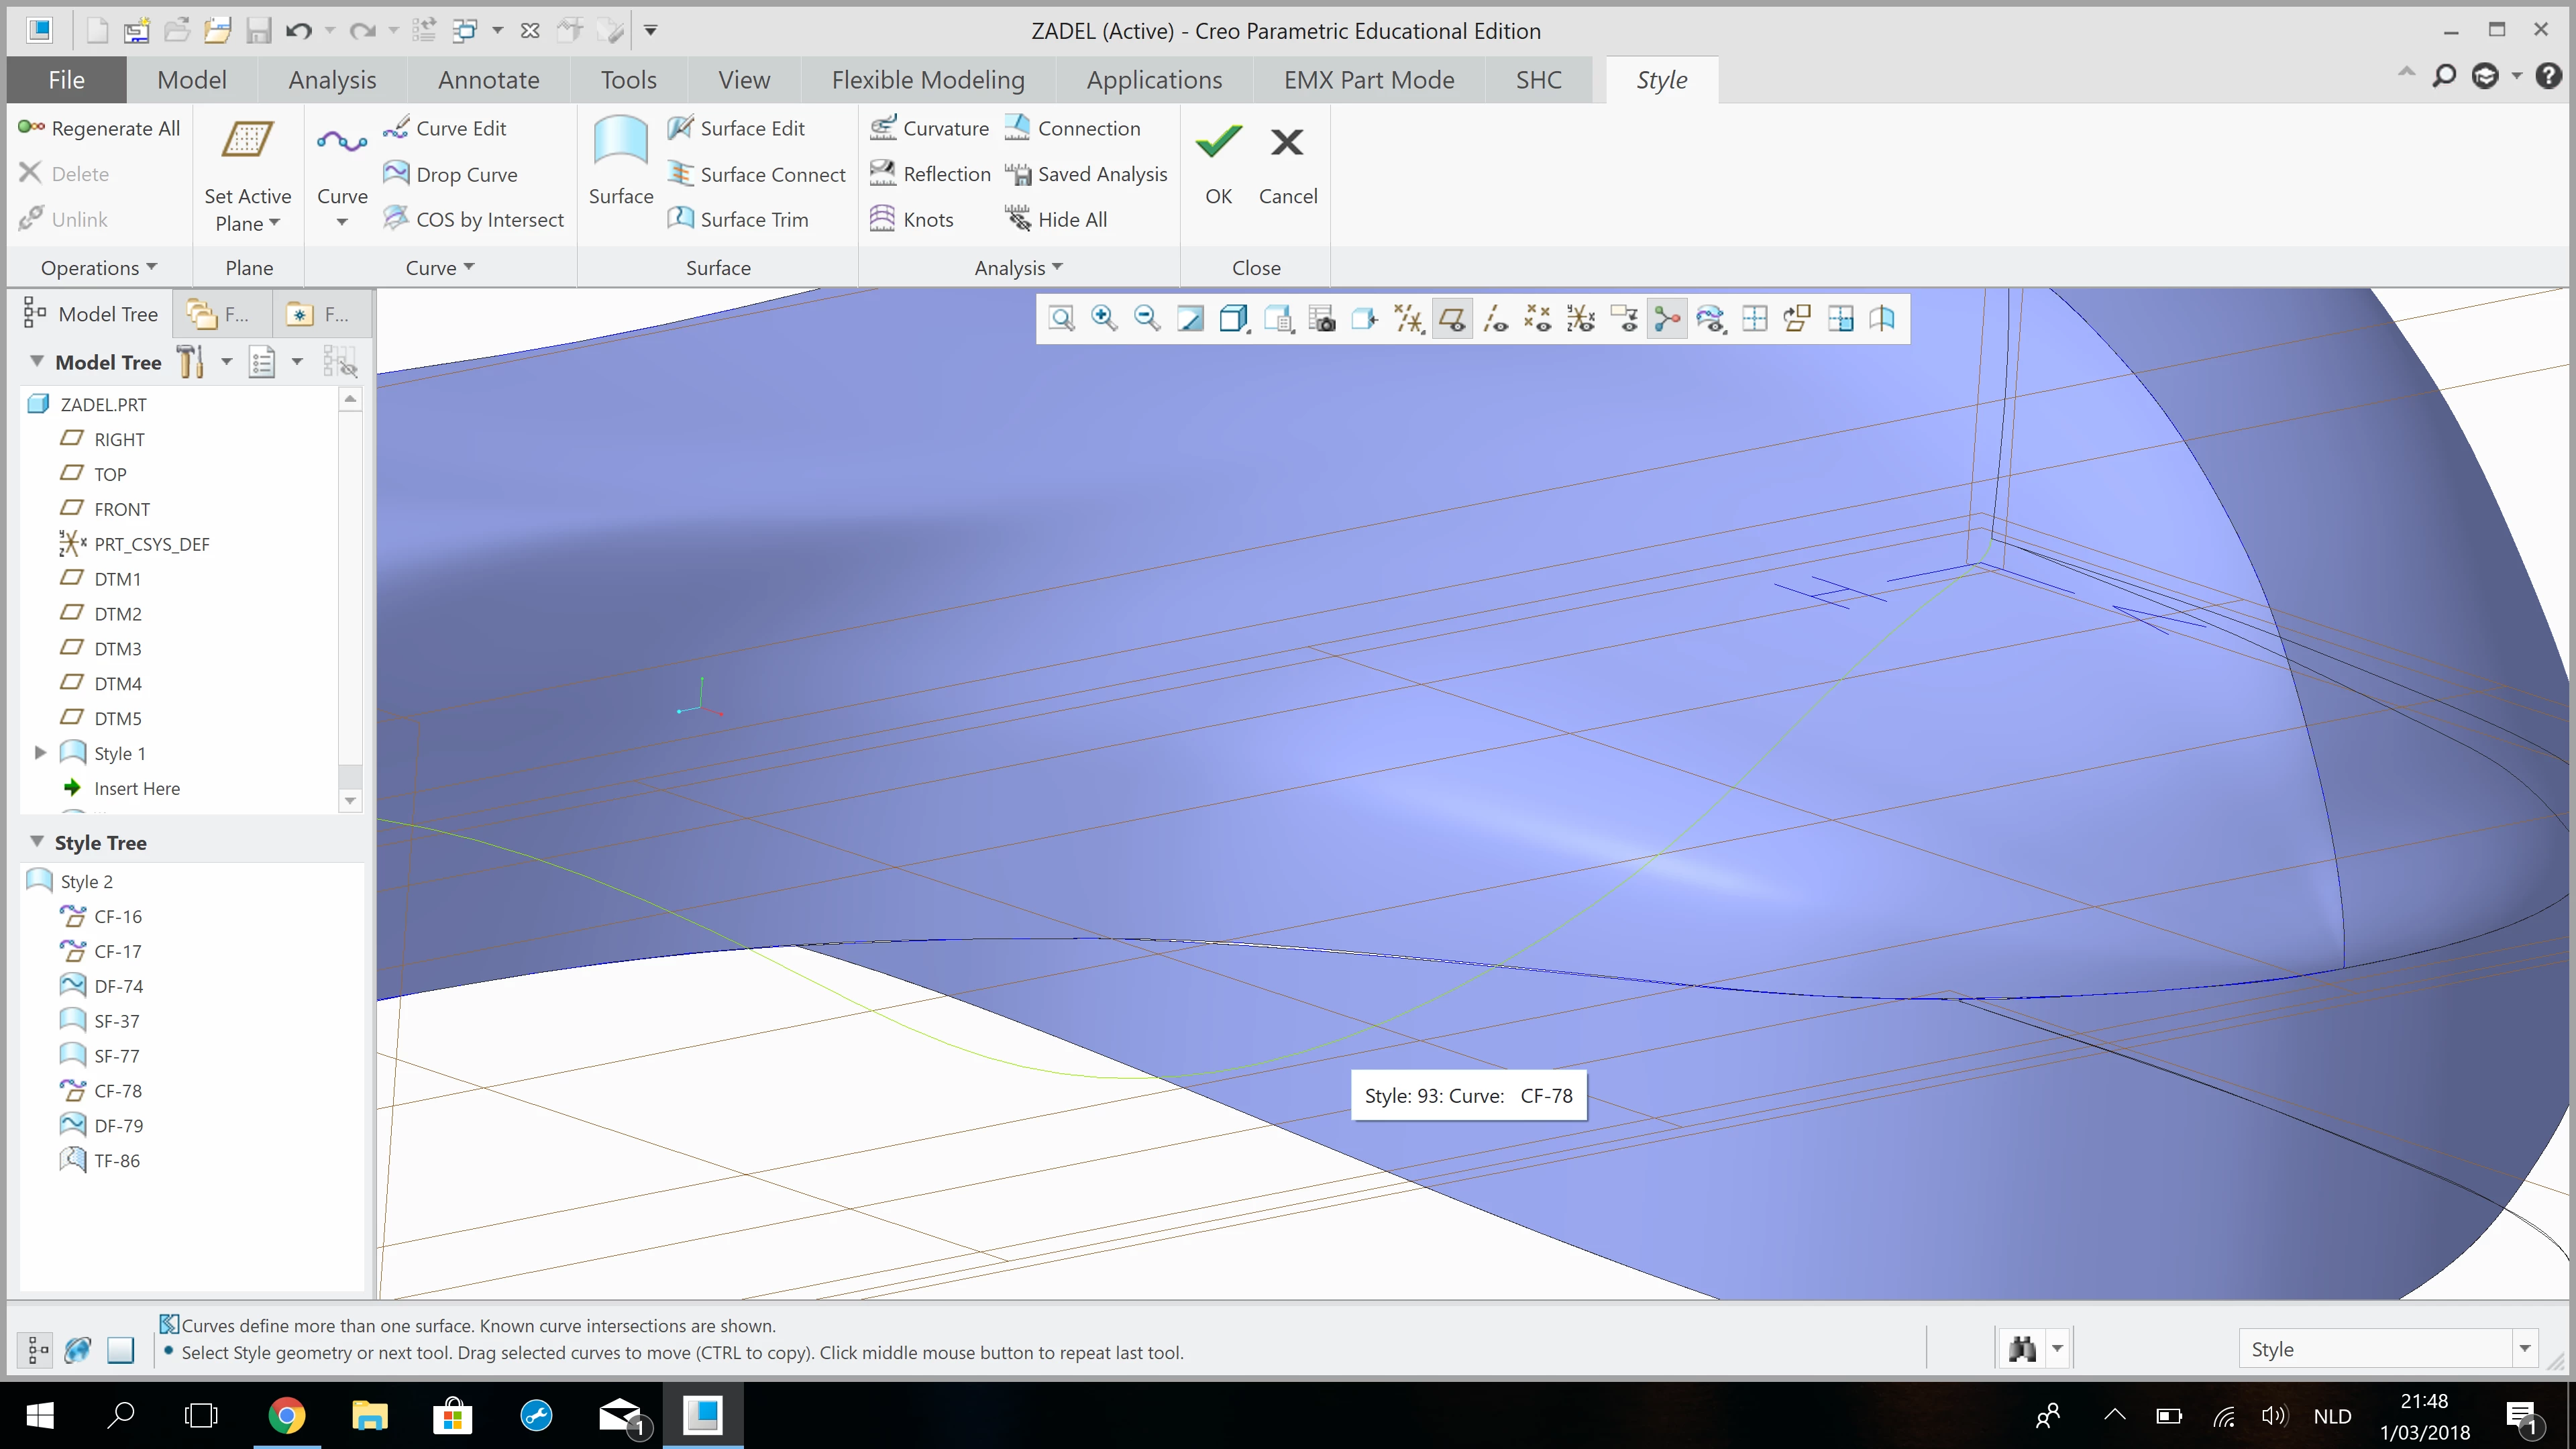The width and height of the screenshot is (2576, 1449).
Task: Select DTM3 datum plane in Model Tree
Action: pyautogui.click(x=118, y=648)
